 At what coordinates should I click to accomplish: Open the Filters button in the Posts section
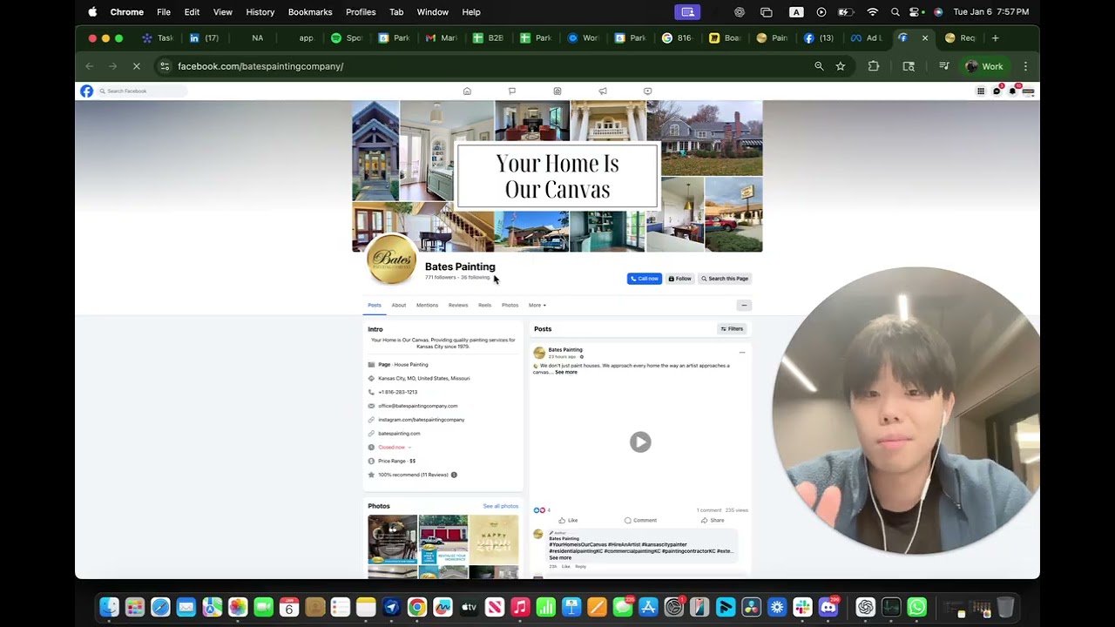tap(732, 329)
